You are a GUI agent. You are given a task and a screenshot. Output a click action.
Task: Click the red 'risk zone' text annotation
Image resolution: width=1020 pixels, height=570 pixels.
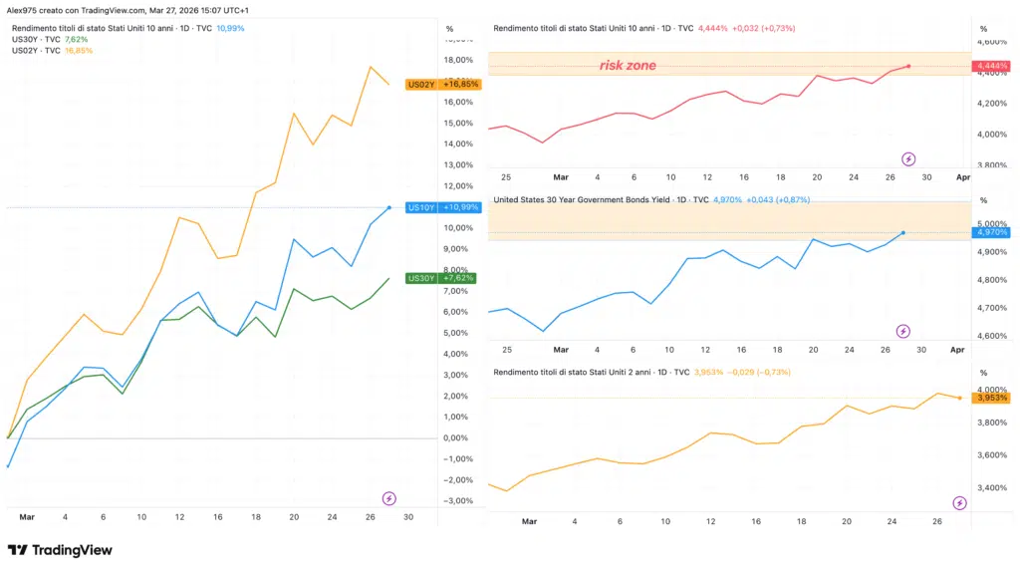click(628, 66)
